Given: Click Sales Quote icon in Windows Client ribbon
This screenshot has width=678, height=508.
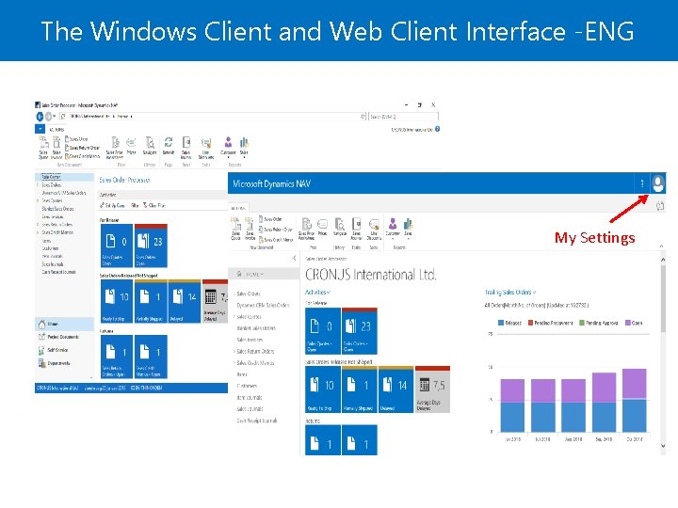Looking at the screenshot, I should [x=43, y=148].
